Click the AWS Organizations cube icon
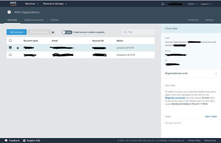221x143 pixels. click(x=9, y=12)
